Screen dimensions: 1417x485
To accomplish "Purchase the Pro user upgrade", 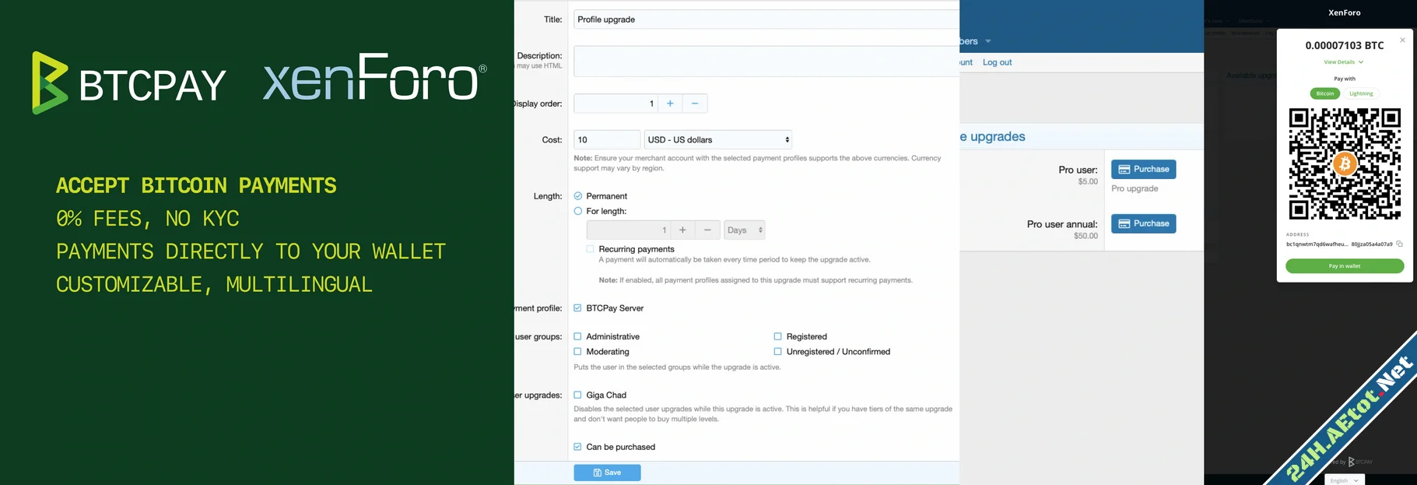I will click(x=1143, y=170).
